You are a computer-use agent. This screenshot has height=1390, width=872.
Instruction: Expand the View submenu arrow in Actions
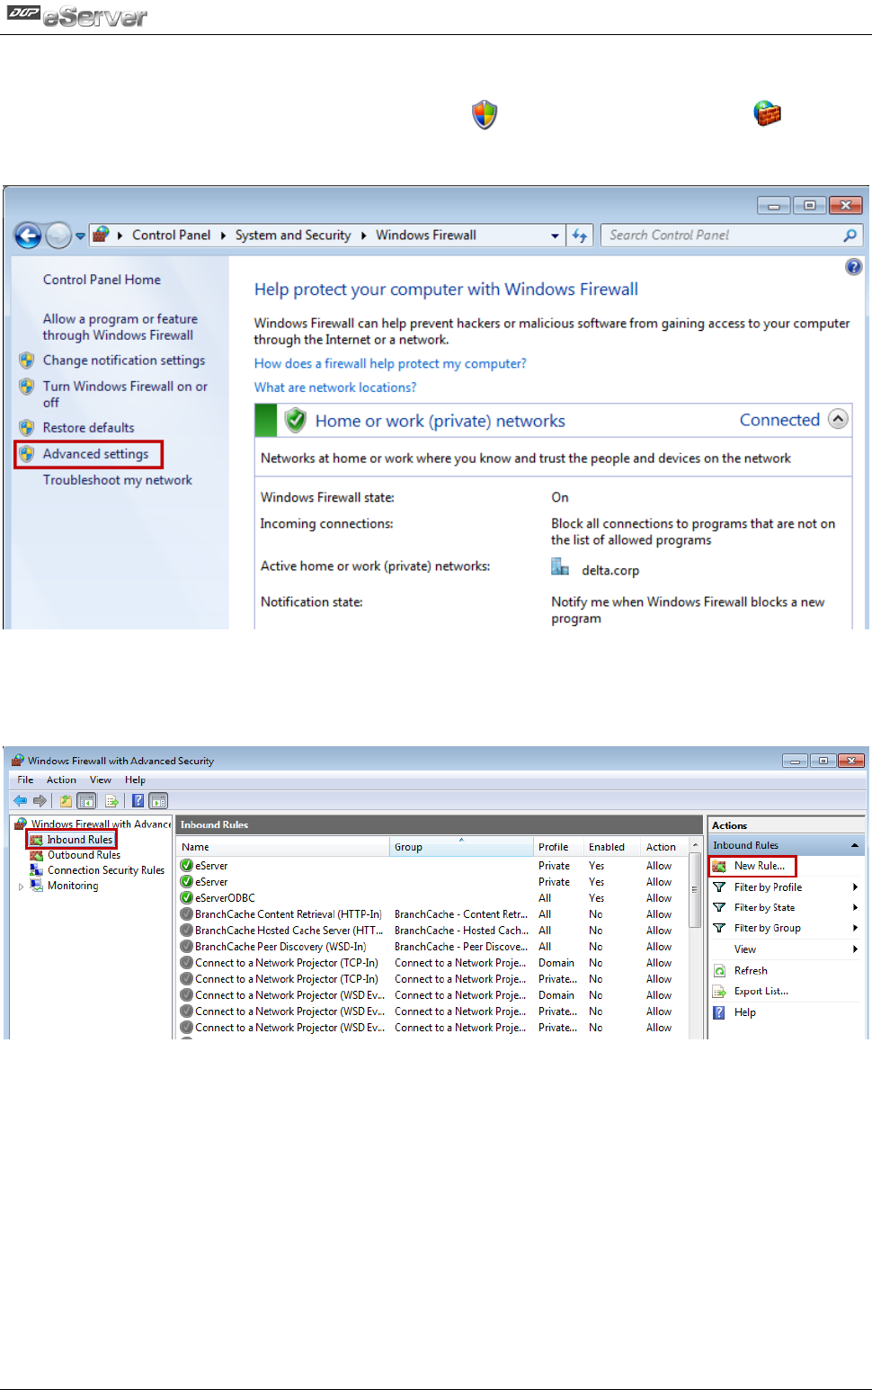(855, 949)
